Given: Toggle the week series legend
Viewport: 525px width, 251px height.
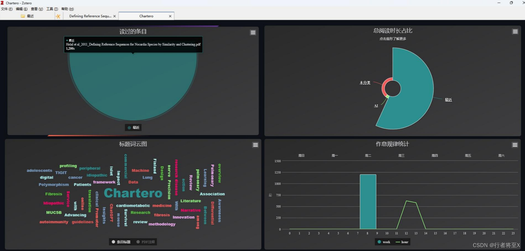Looking at the screenshot, I should click(x=384, y=242).
